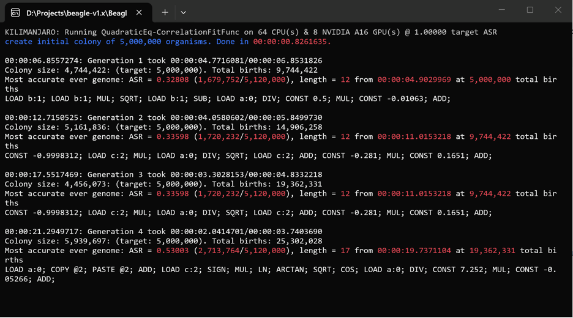Click 'Generation 2' text
Image resolution: width=573 pixels, height=318 pixels.
(x=114, y=117)
